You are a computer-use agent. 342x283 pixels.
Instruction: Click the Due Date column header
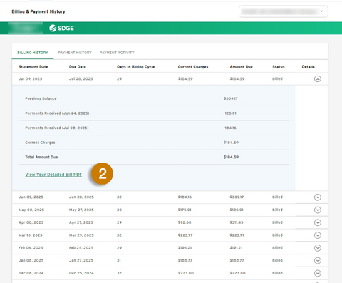tap(78, 67)
